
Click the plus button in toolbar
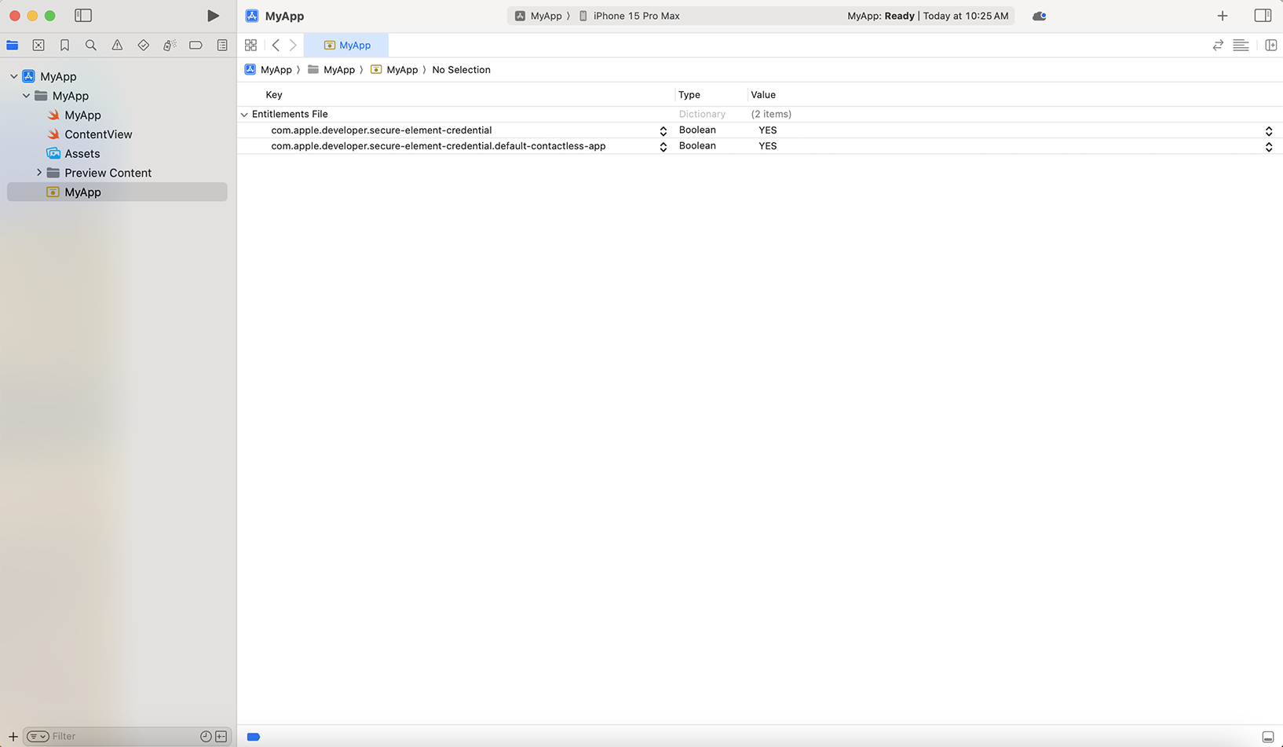pyautogui.click(x=1222, y=16)
